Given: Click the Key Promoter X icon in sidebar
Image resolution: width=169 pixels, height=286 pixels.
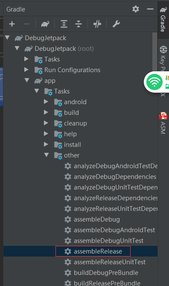Looking at the screenshot, I should (163, 49).
